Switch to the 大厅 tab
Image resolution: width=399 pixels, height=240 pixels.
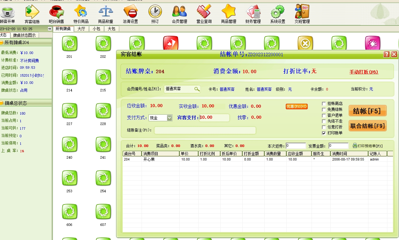(81, 29)
